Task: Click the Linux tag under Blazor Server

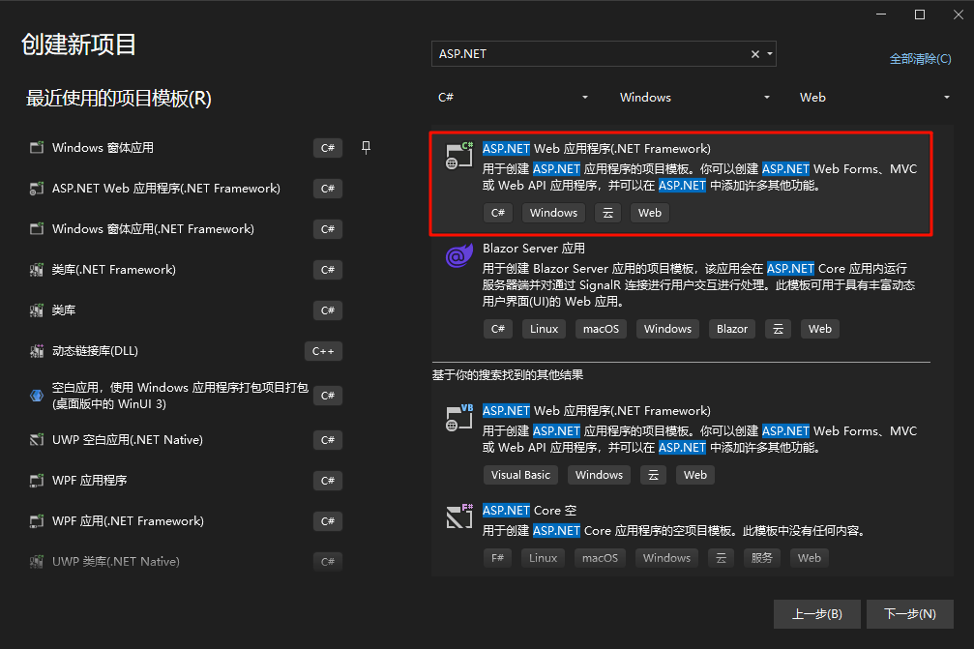Action: pyautogui.click(x=544, y=329)
